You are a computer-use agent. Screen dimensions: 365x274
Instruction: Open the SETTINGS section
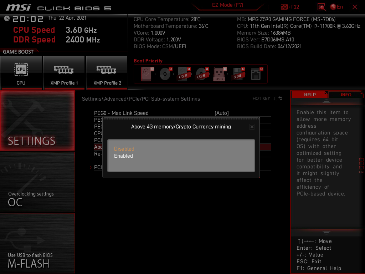click(x=37, y=121)
